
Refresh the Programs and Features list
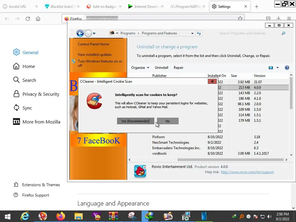coord(199,34)
